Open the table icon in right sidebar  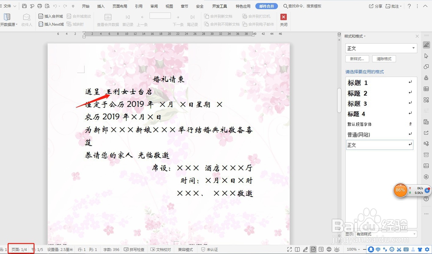coord(426,89)
